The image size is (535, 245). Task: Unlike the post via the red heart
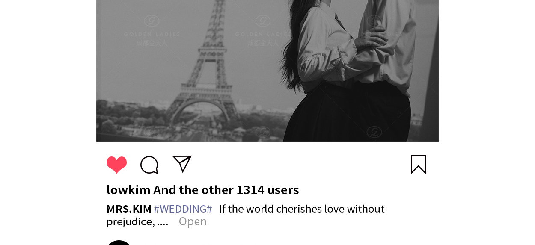point(116,165)
